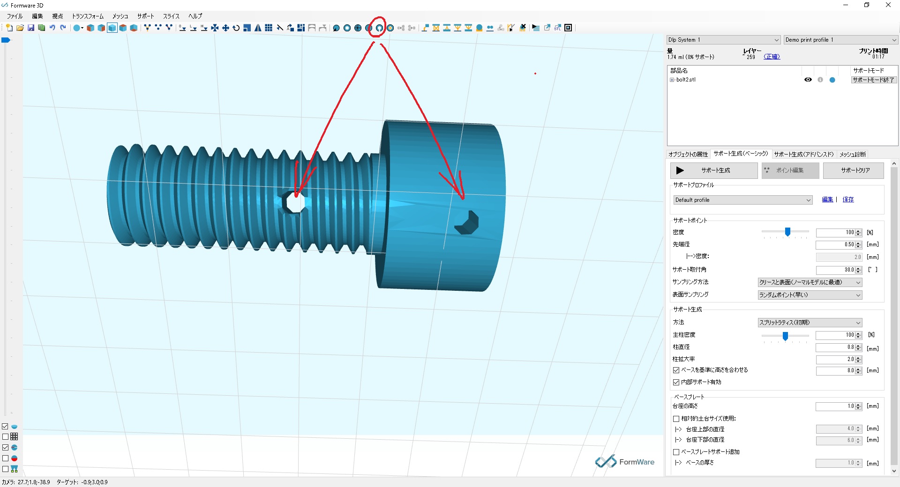Choose the cube view with orange top face
This screenshot has height=487, width=900.
(x=123, y=28)
